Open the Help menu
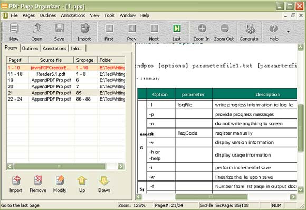Image resolution: width=306 pixels, height=210 pixels. [145, 15]
